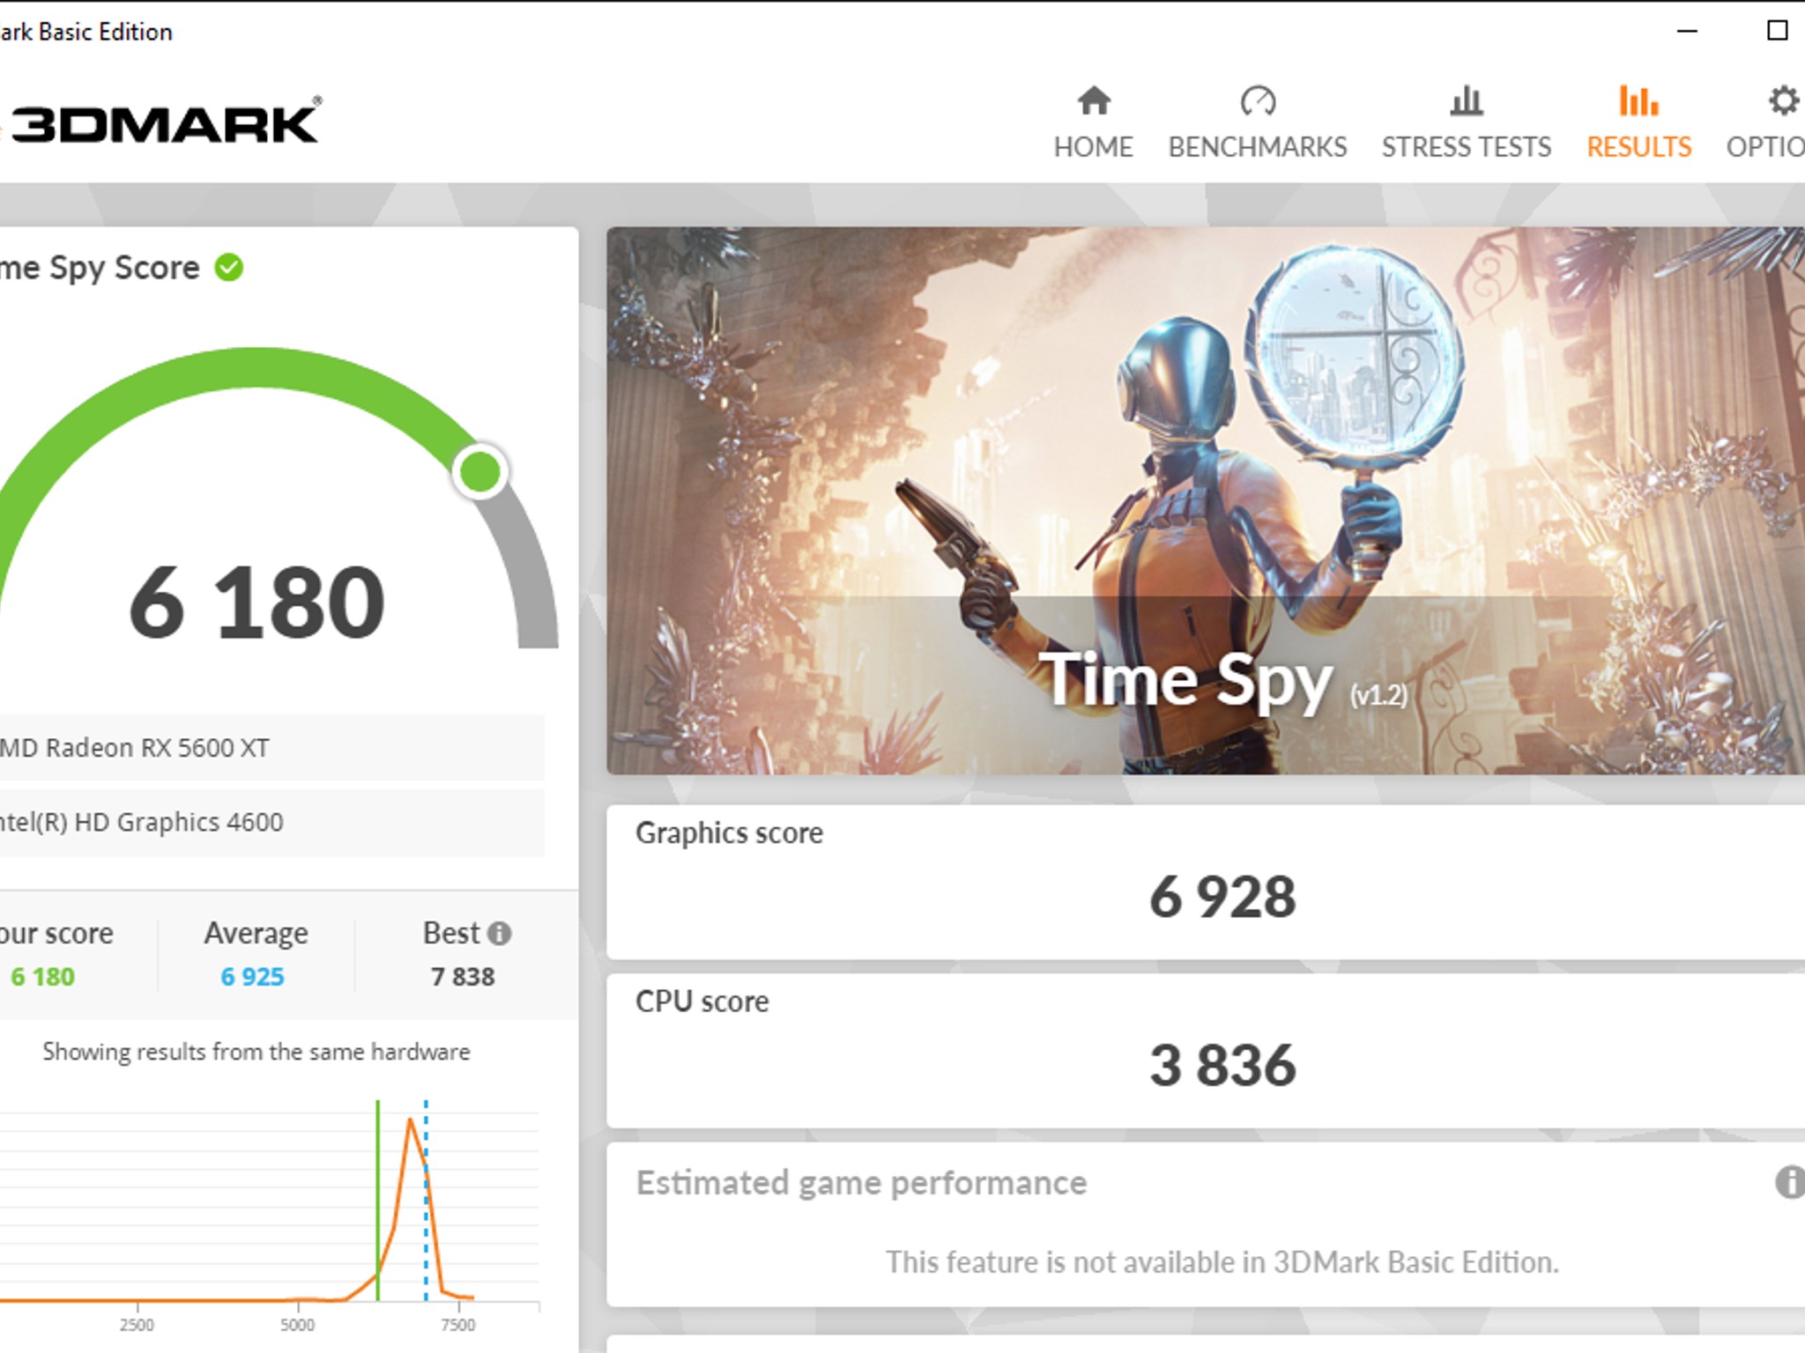1805x1353 pixels.
Task: Open the STRESS TESTS tab label
Action: tap(1466, 147)
